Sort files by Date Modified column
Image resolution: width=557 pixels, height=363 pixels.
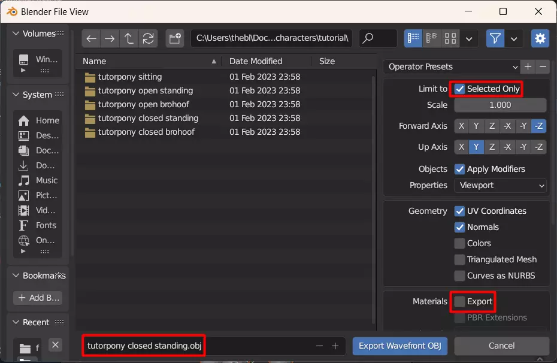(x=256, y=61)
